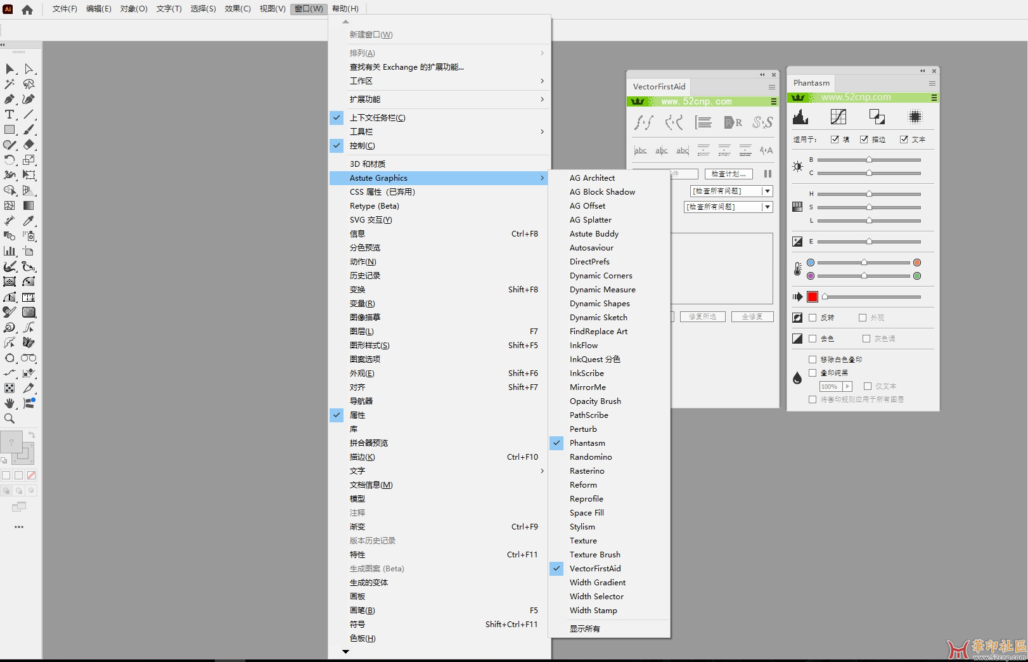Expand the 工具栏 submenu
This screenshot has height=662, width=1028.
[440, 132]
